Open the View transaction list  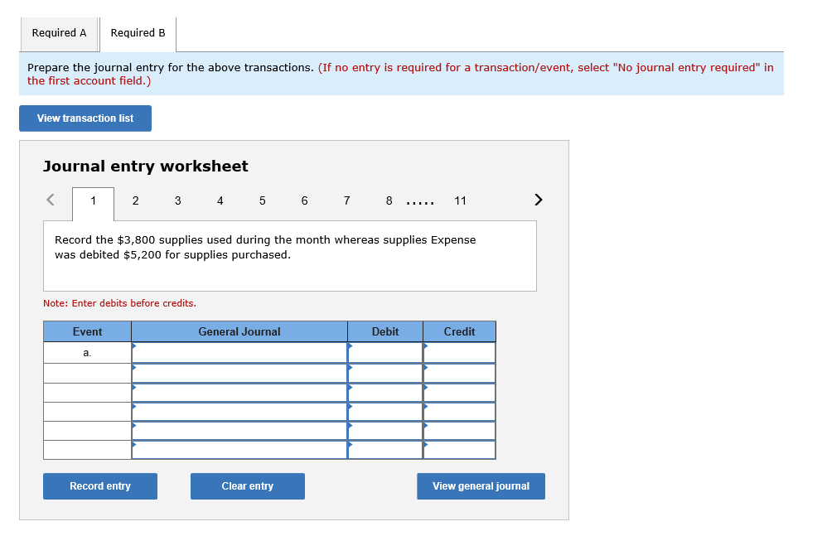(85, 118)
